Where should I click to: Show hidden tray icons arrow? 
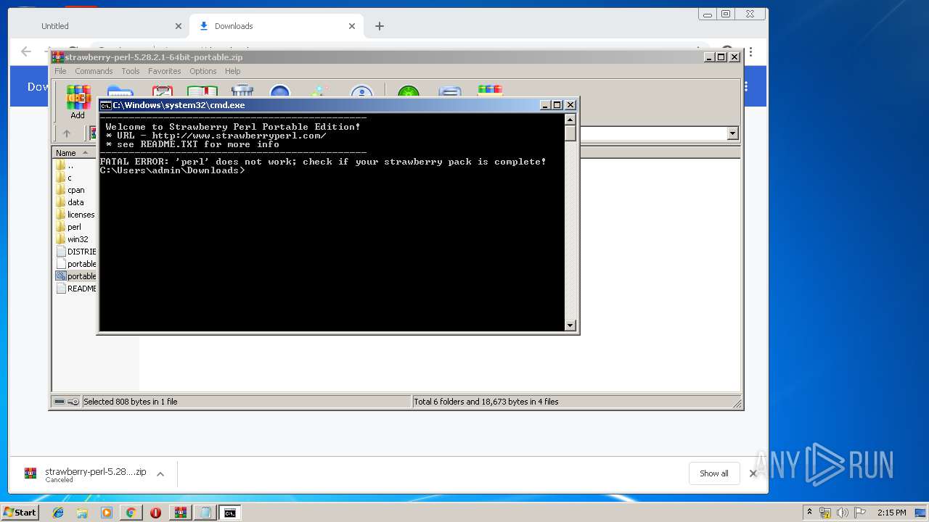pyautogui.click(x=809, y=513)
